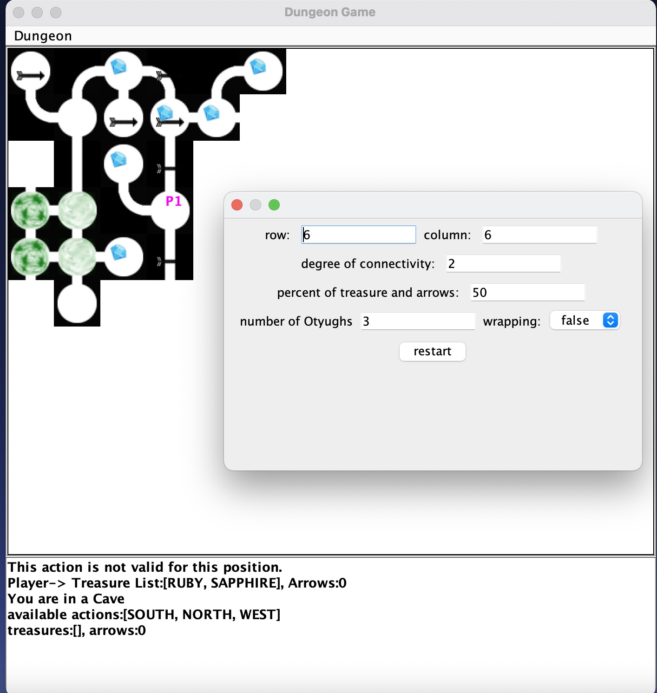The width and height of the screenshot is (657, 693).
Task: Click the diamond beside the lower pale green cave
Action: tap(118, 252)
